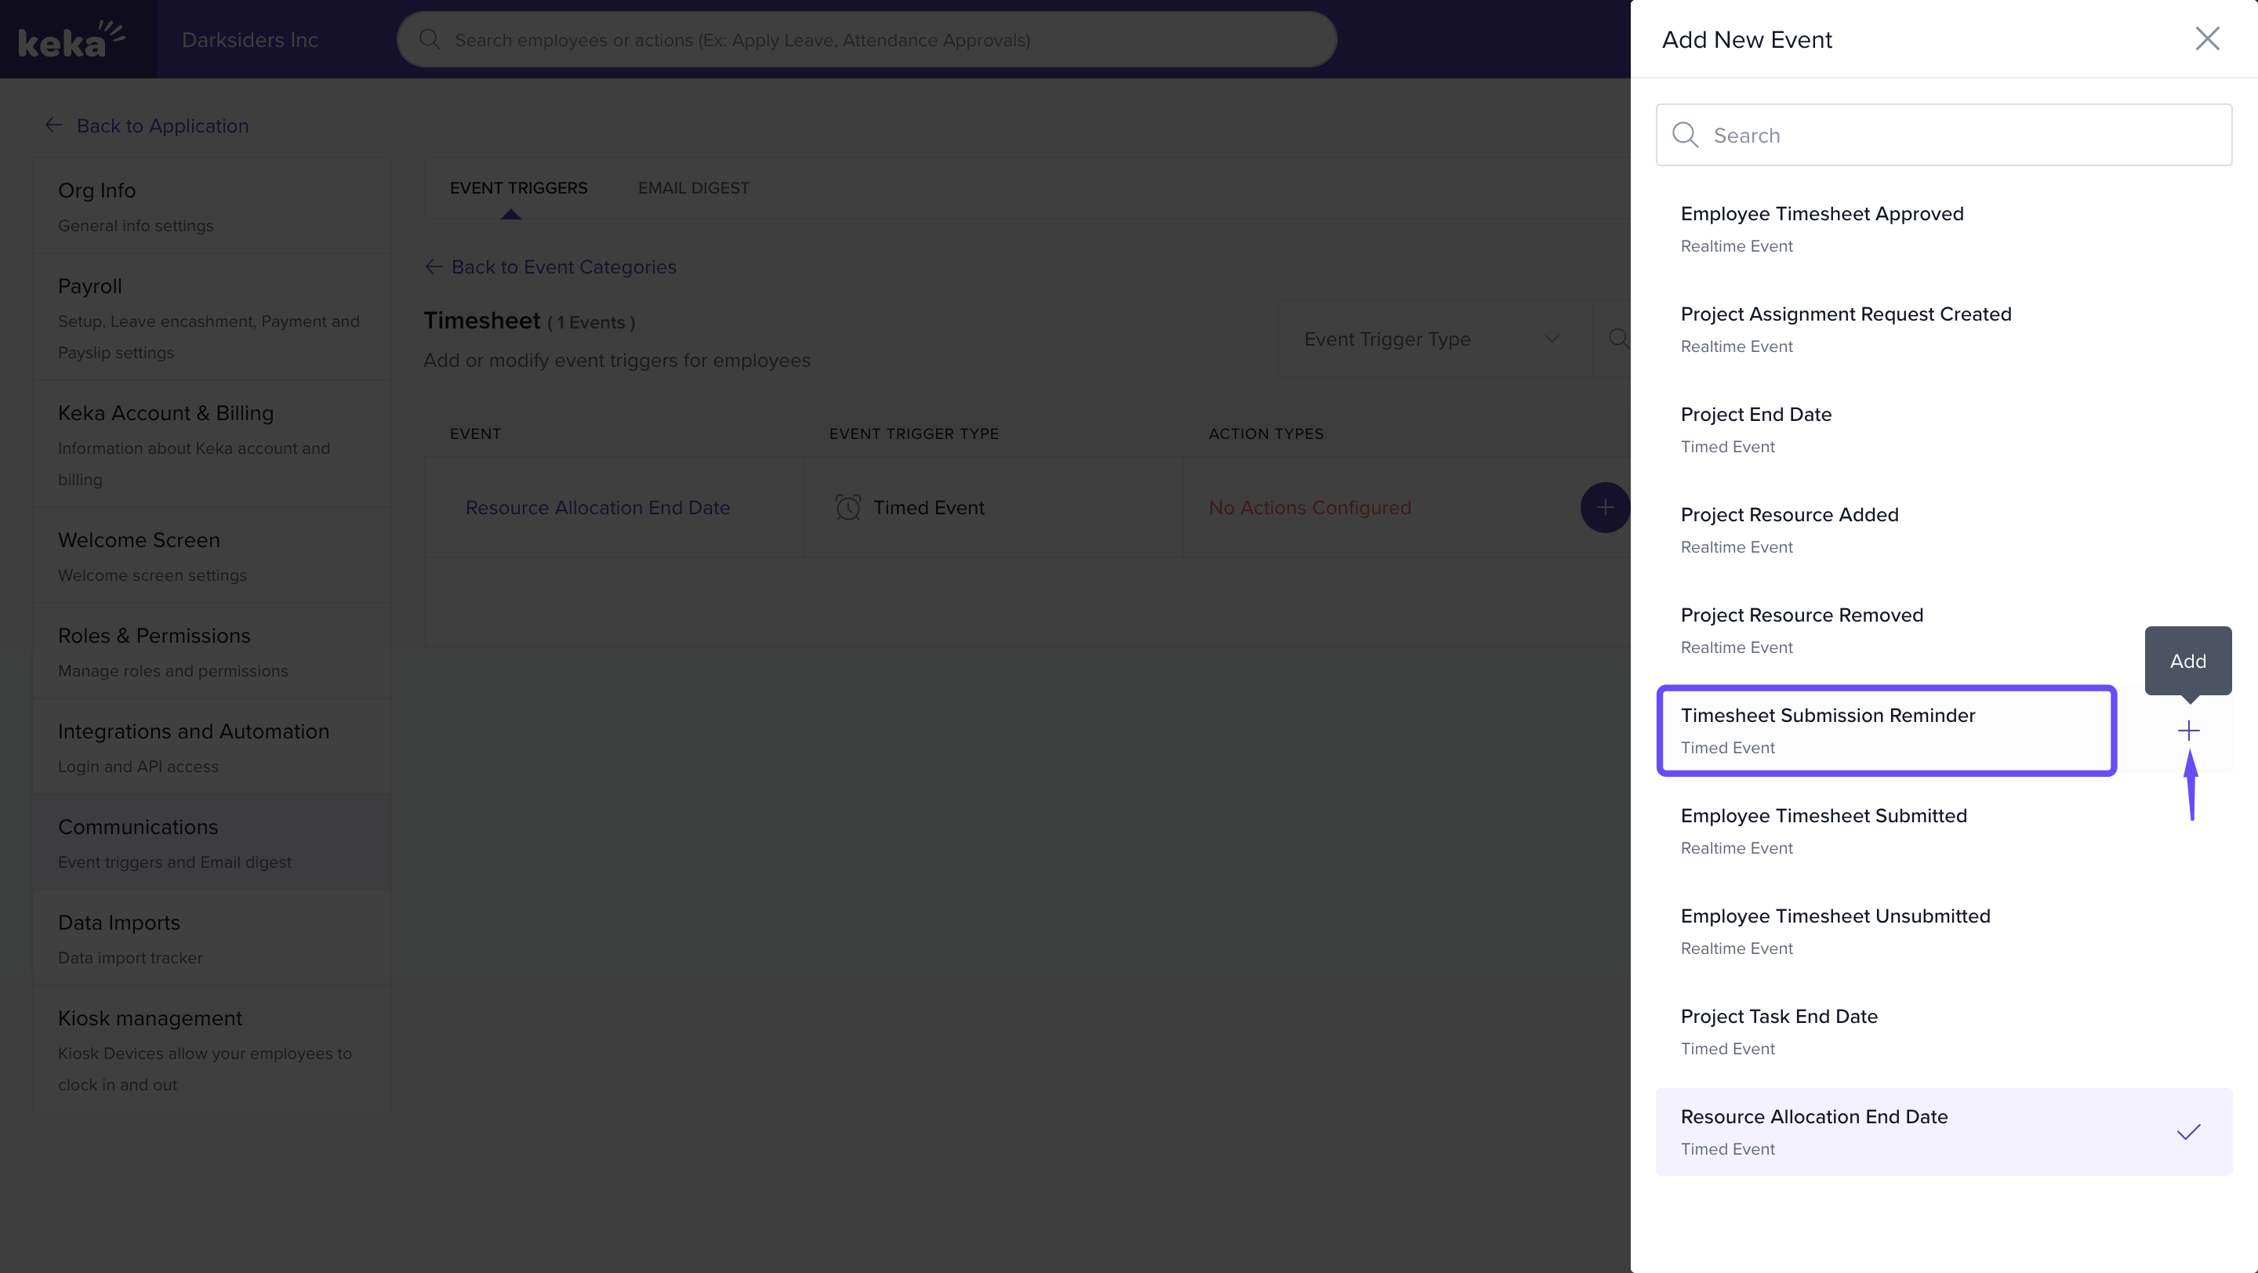
Task: Click the plus icon beside Timesheet Submission Reminder
Action: pyautogui.click(x=2188, y=731)
